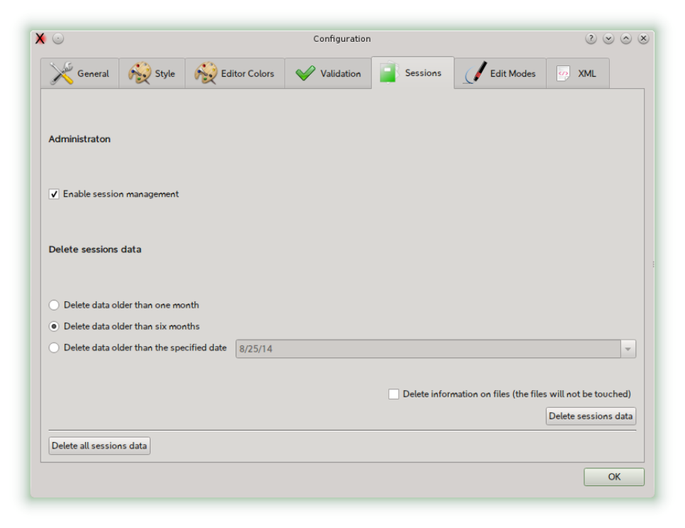Select the Validation tab
The image size is (685, 528).
coord(328,73)
